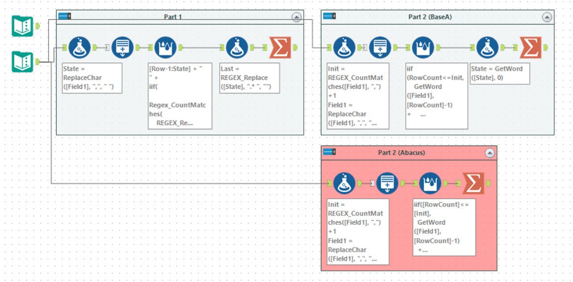Select Multi-Row Formula tool in Part 2 (Abacus)

[x=430, y=184]
